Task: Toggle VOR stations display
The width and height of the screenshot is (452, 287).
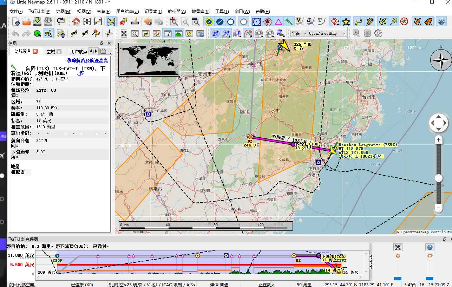Action: click(x=257, y=22)
